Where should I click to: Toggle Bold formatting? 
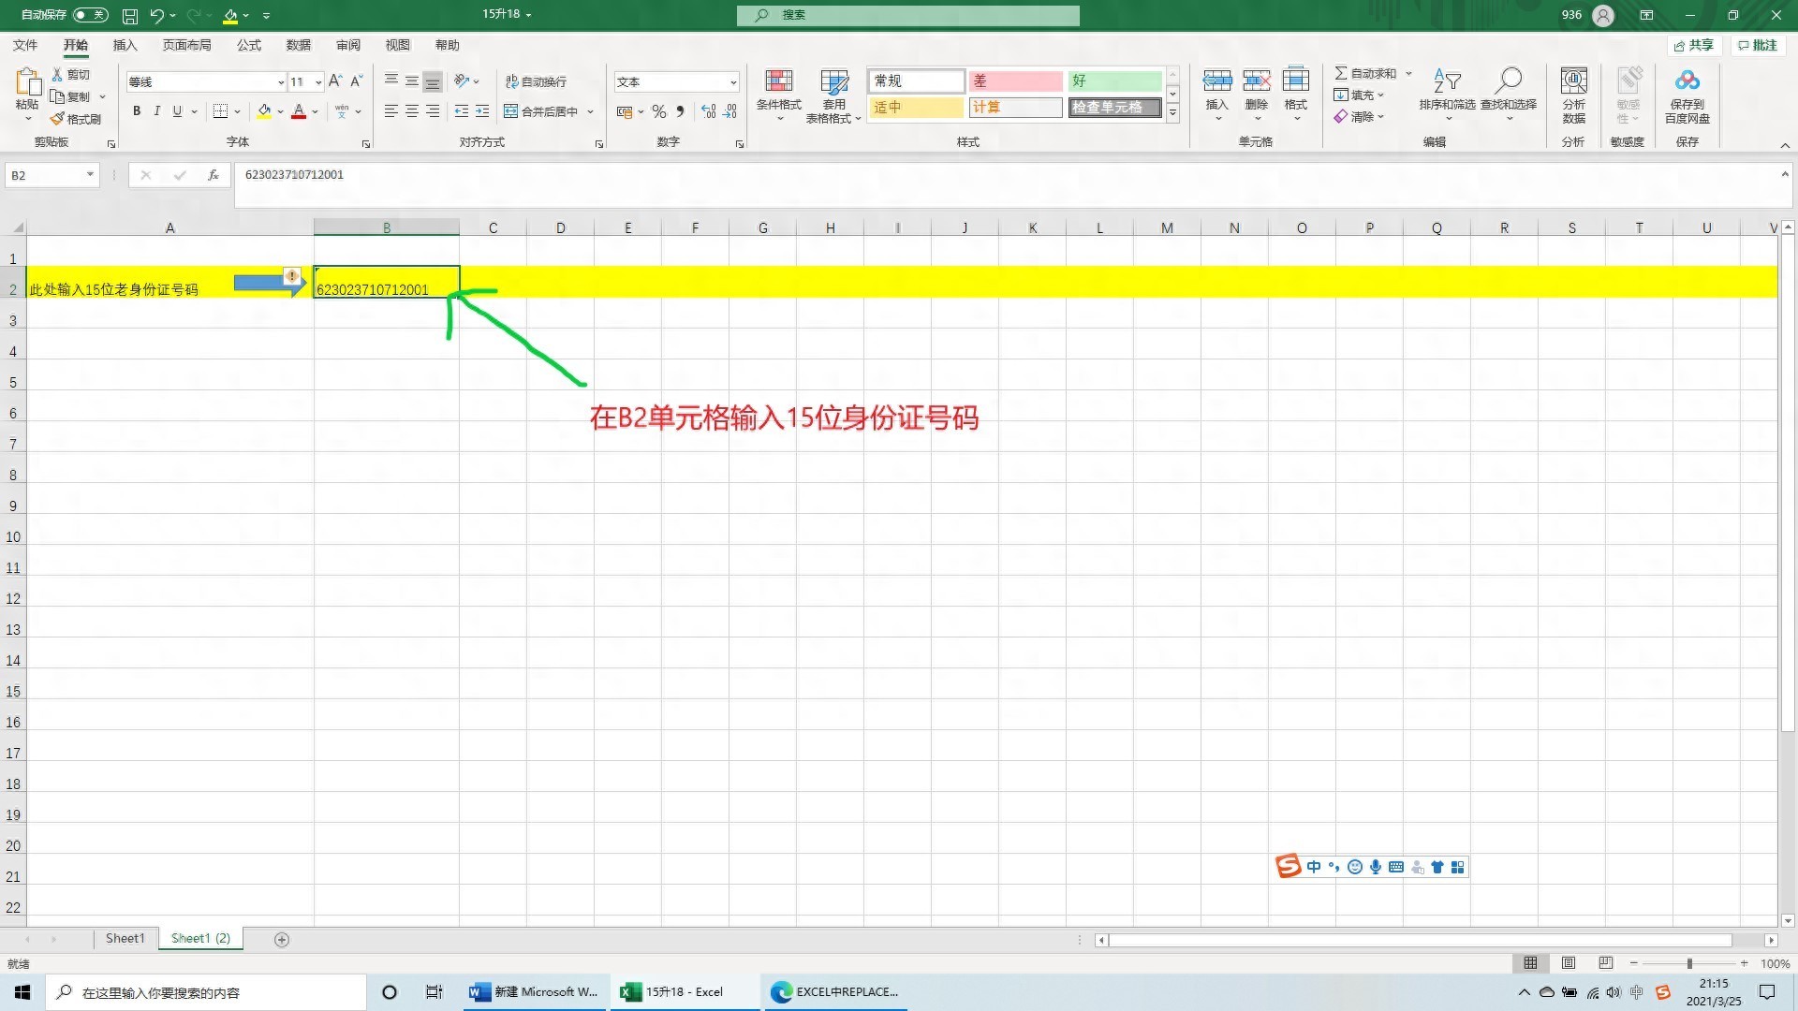coord(137,111)
